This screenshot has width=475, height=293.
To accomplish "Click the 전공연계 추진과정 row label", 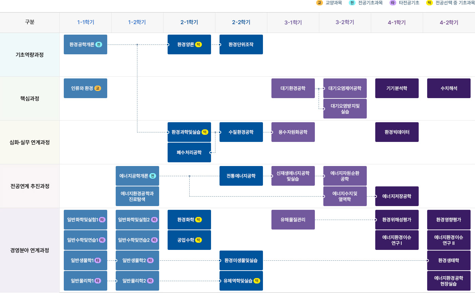I will (x=30, y=186).
